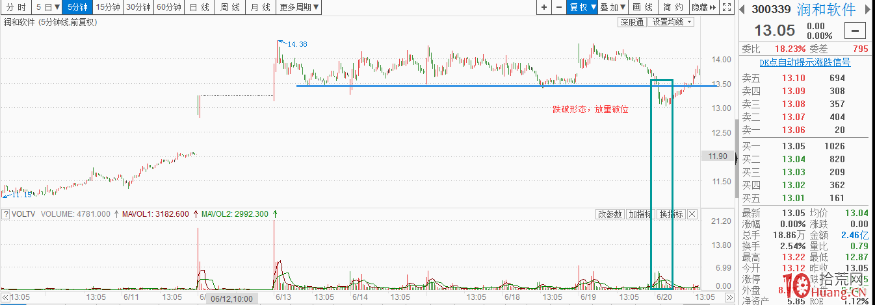Open the 5日 period dropdown

click(x=49, y=8)
